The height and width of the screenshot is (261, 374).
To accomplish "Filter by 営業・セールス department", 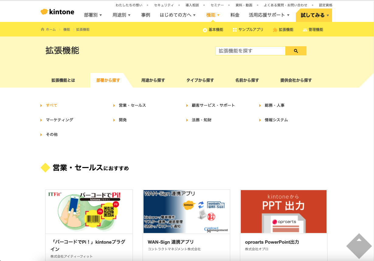I will click(x=132, y=105).
